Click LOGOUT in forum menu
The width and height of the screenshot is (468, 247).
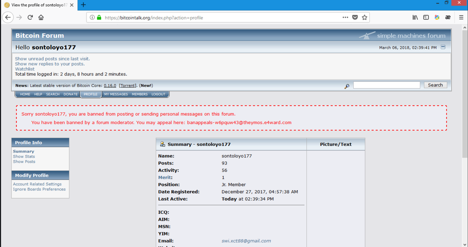[x=158, y=94]
